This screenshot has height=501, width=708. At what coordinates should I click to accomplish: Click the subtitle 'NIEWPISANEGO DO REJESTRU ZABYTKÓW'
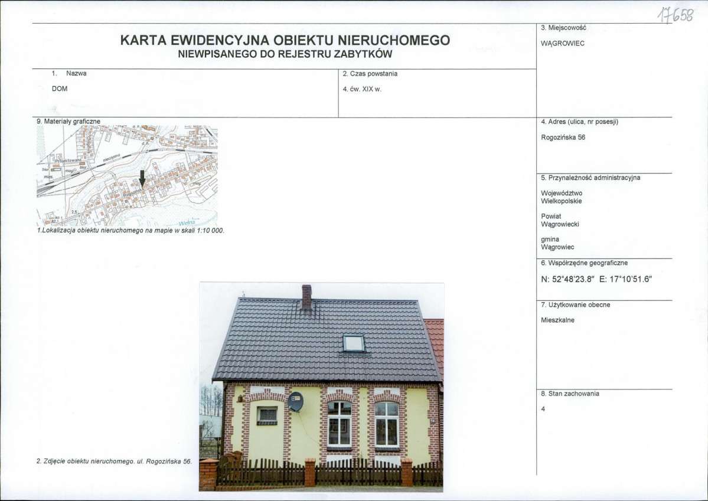tap(285, 54)
